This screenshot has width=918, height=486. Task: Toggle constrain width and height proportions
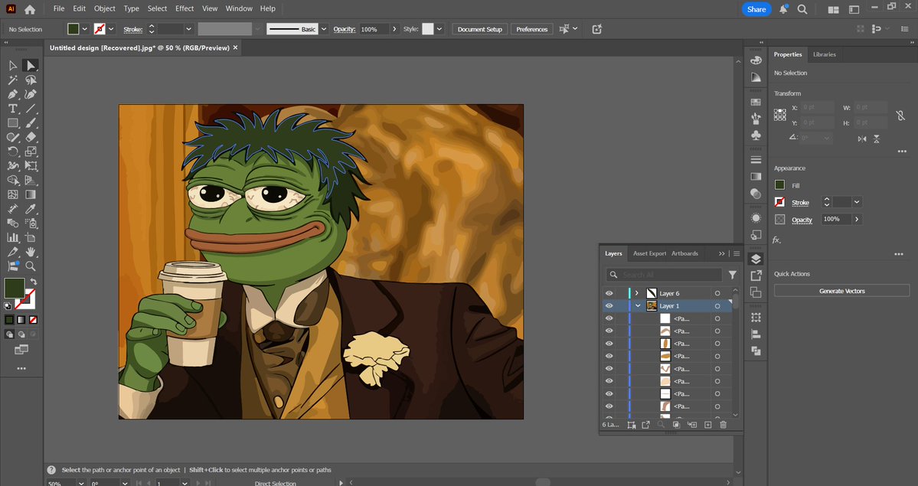click(x=900, y=115)
